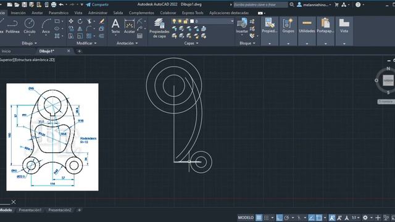This screenshot has height=222, width=395.
Task: Insert a table from Anotación panel
Action: (139, 36)
